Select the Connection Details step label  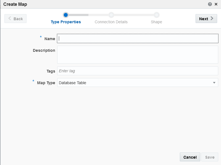[111, 22]
